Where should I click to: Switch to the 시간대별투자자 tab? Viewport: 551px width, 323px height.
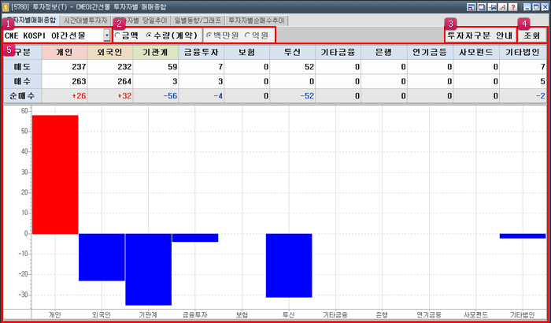click(x=85, y=20)
